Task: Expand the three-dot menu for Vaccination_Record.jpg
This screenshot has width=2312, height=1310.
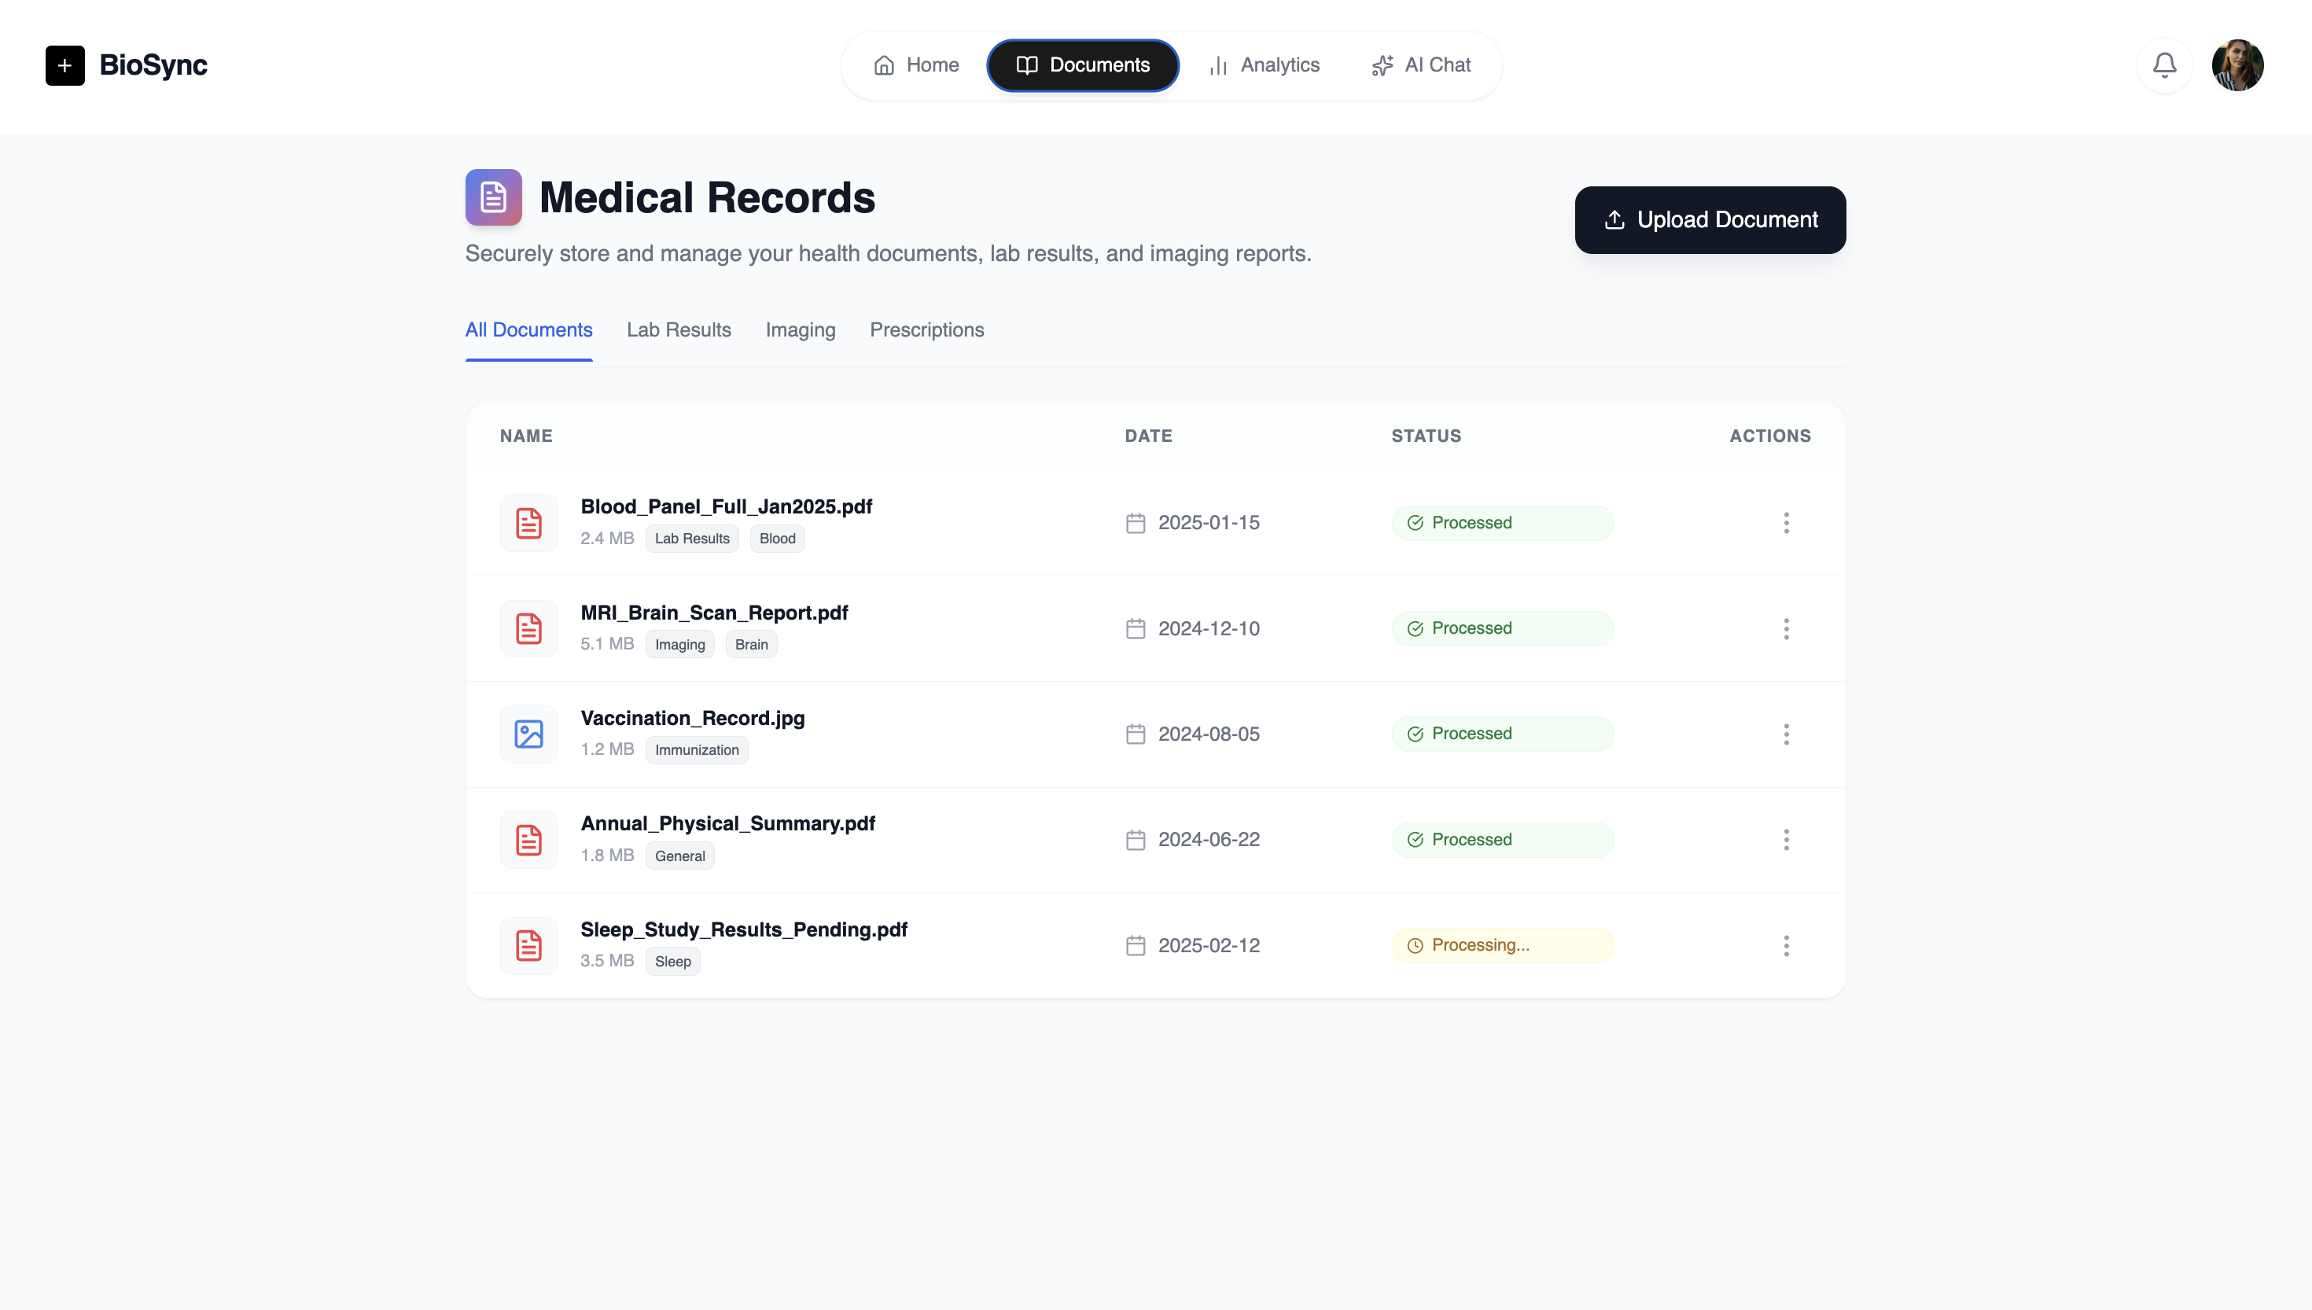Action: click(1786, 734)
